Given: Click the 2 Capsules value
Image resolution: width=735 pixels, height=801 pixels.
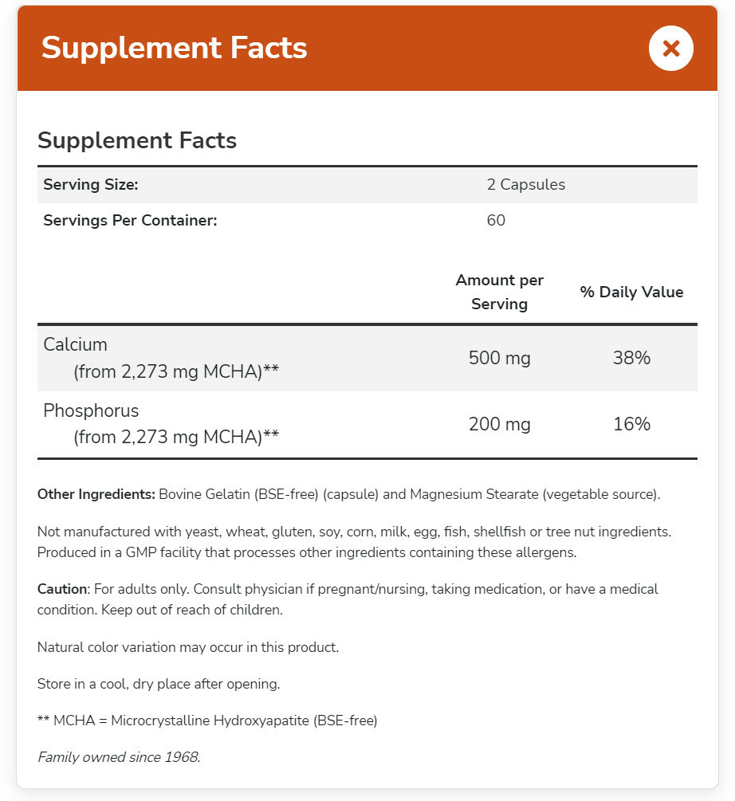Looking at the screenshot, I should tap(526, 184).
